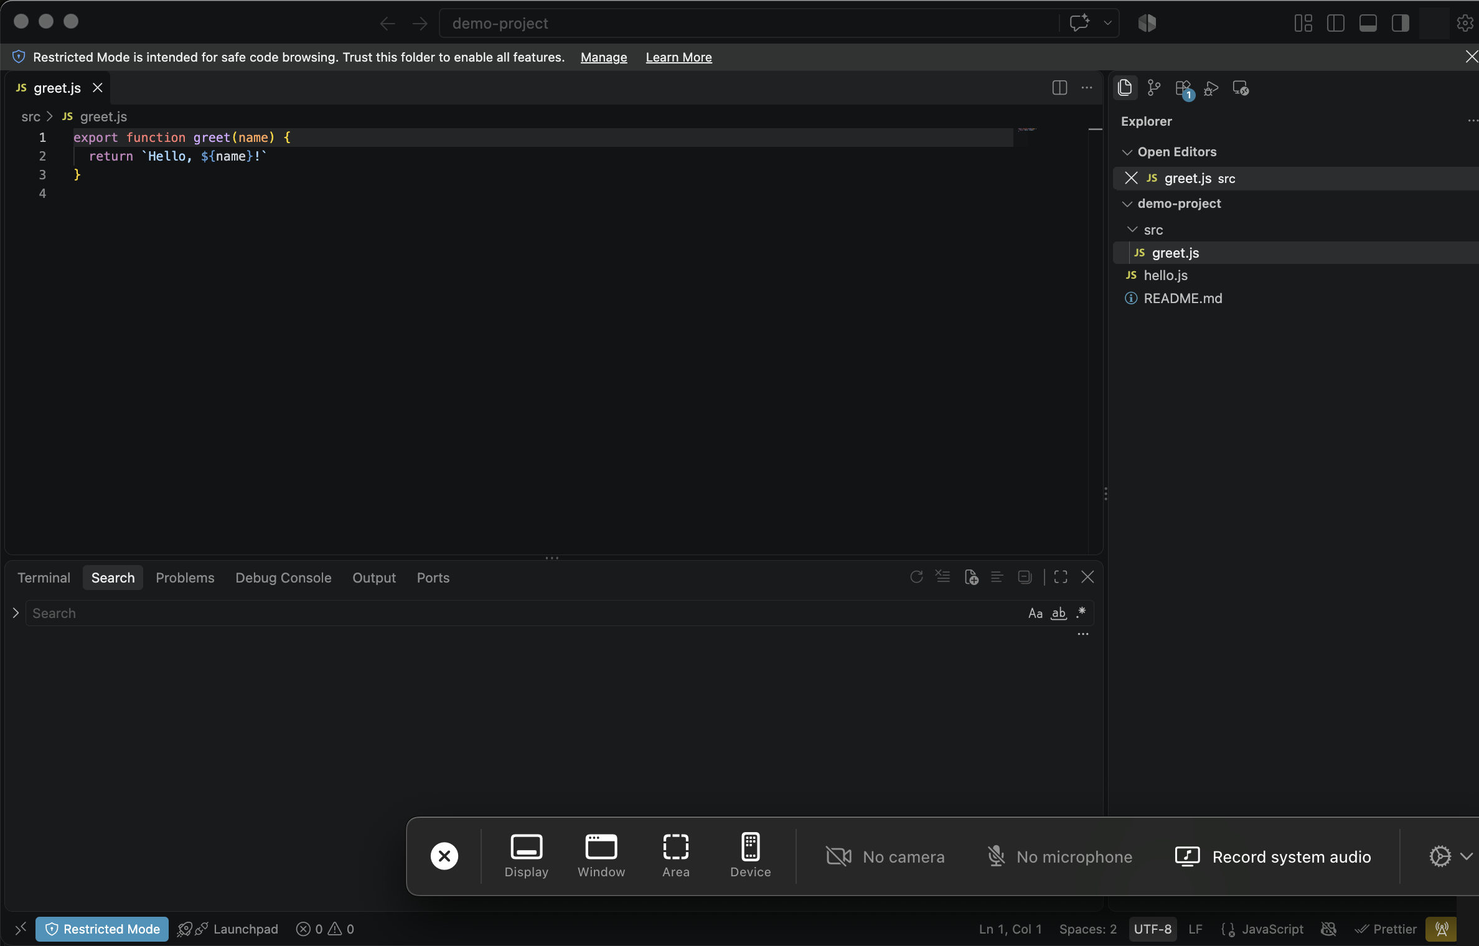Clear search results icon in panel
The image size is (1479, 946).
[x=943, y=577]
